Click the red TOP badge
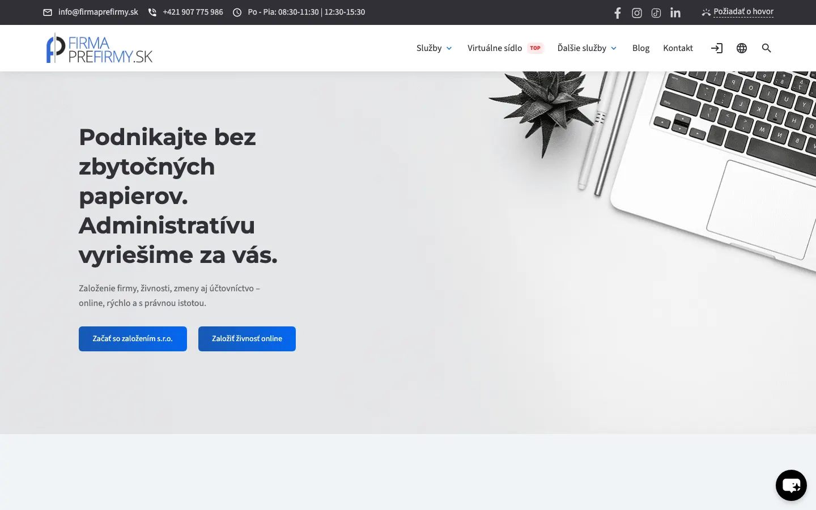The image size is (816, 510). click(x=535, y=48)
